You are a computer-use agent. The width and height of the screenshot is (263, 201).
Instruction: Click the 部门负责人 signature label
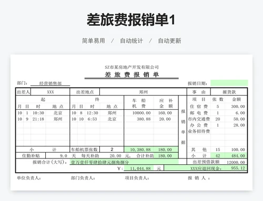[83, 178]
